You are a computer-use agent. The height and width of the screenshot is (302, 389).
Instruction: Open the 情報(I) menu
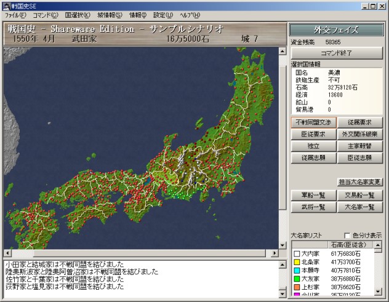(138, 15)
